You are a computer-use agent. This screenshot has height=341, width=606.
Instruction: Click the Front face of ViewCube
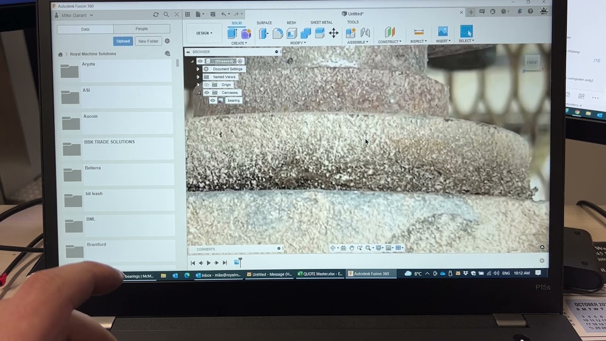(532, 63)
